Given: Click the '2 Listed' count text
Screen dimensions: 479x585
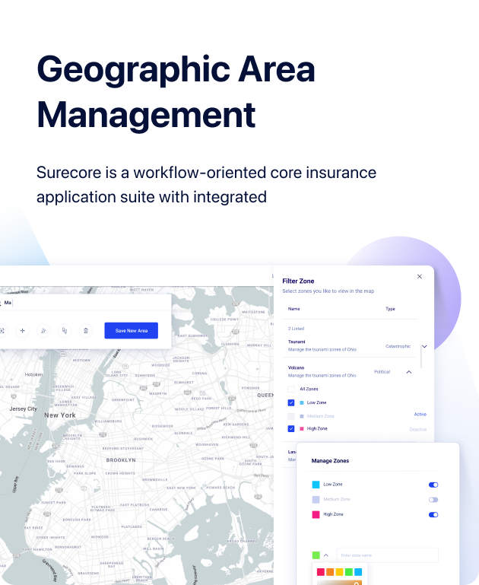Looking at the screenshot, I should 296,329.
